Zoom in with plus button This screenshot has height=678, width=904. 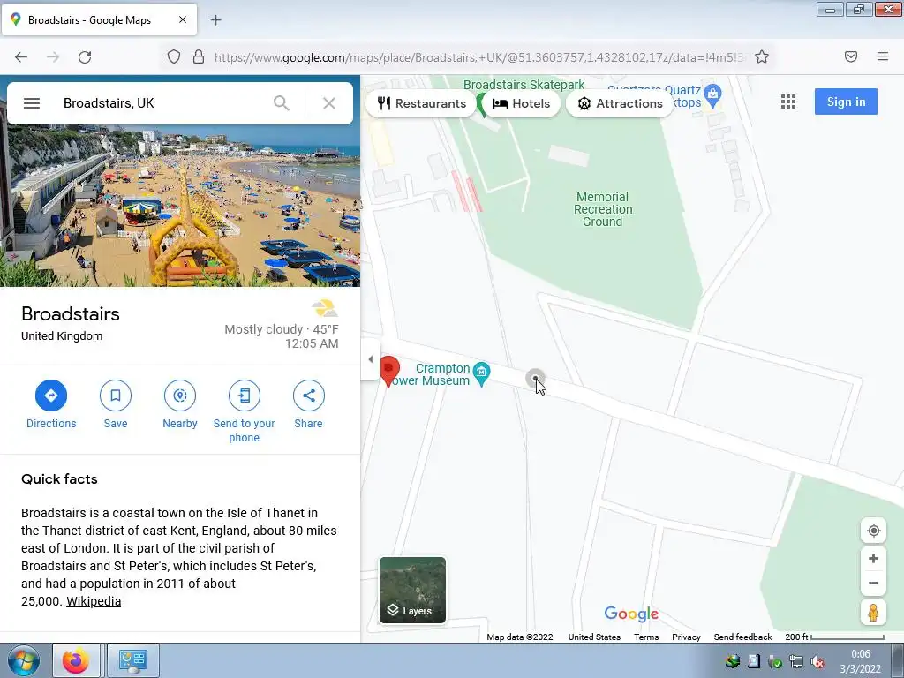873,558
